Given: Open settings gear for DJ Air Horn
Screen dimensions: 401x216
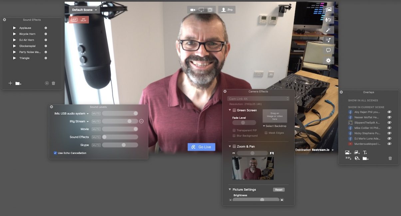Looking at the screenshot, I should pos(46,40).
